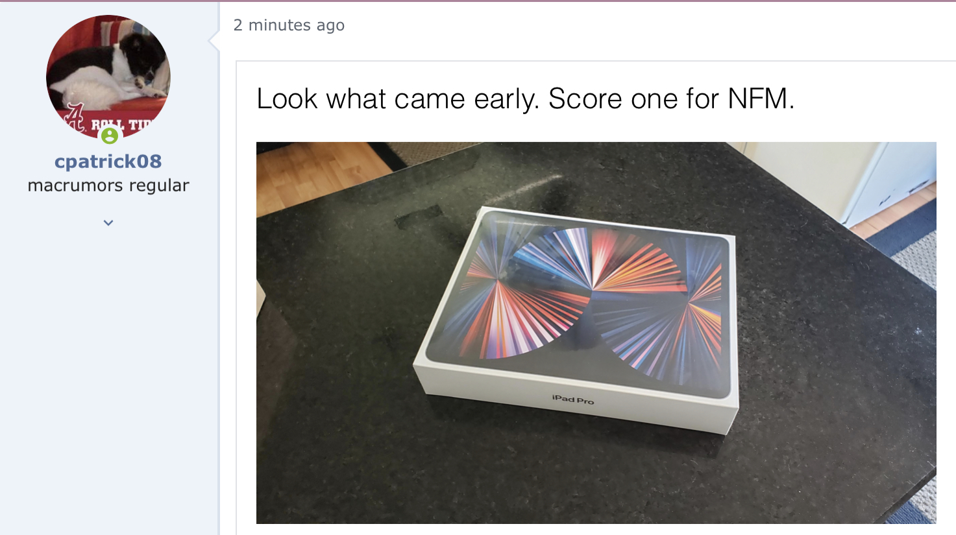Viewport: 956px width, 535px height.
Task: Click the 2 minutes ago timestamp link
Action: 289,25
